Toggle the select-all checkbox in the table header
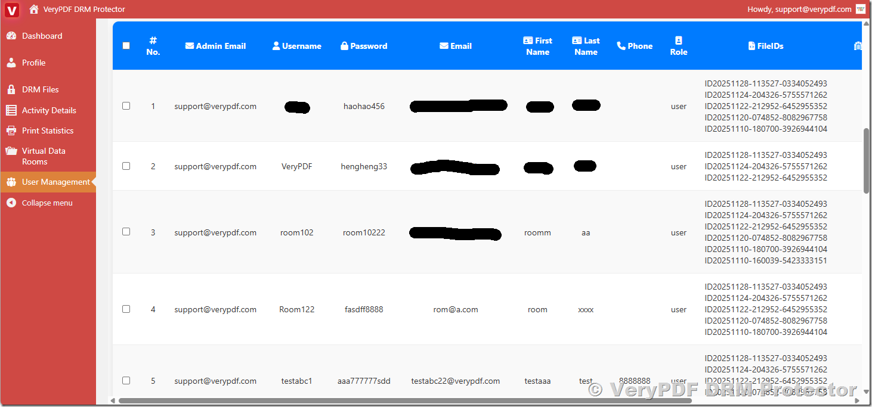This screenshot has height=407, width=872. 126,45
